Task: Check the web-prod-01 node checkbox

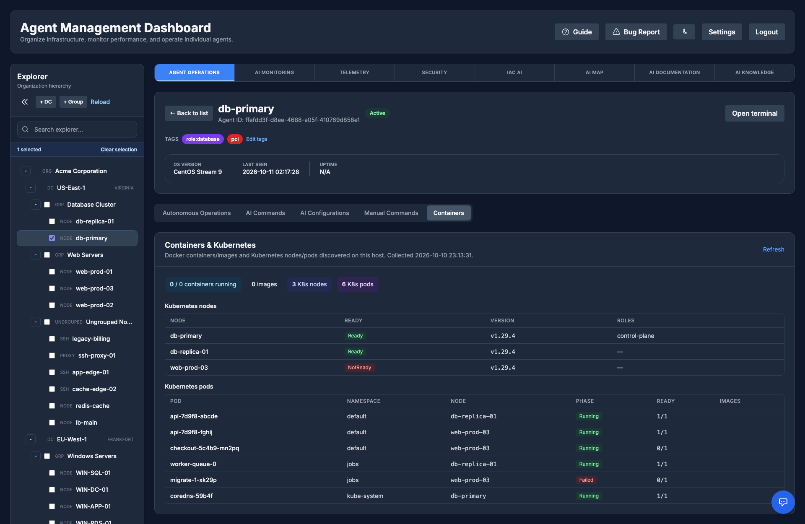Action: tap(52, 272)
